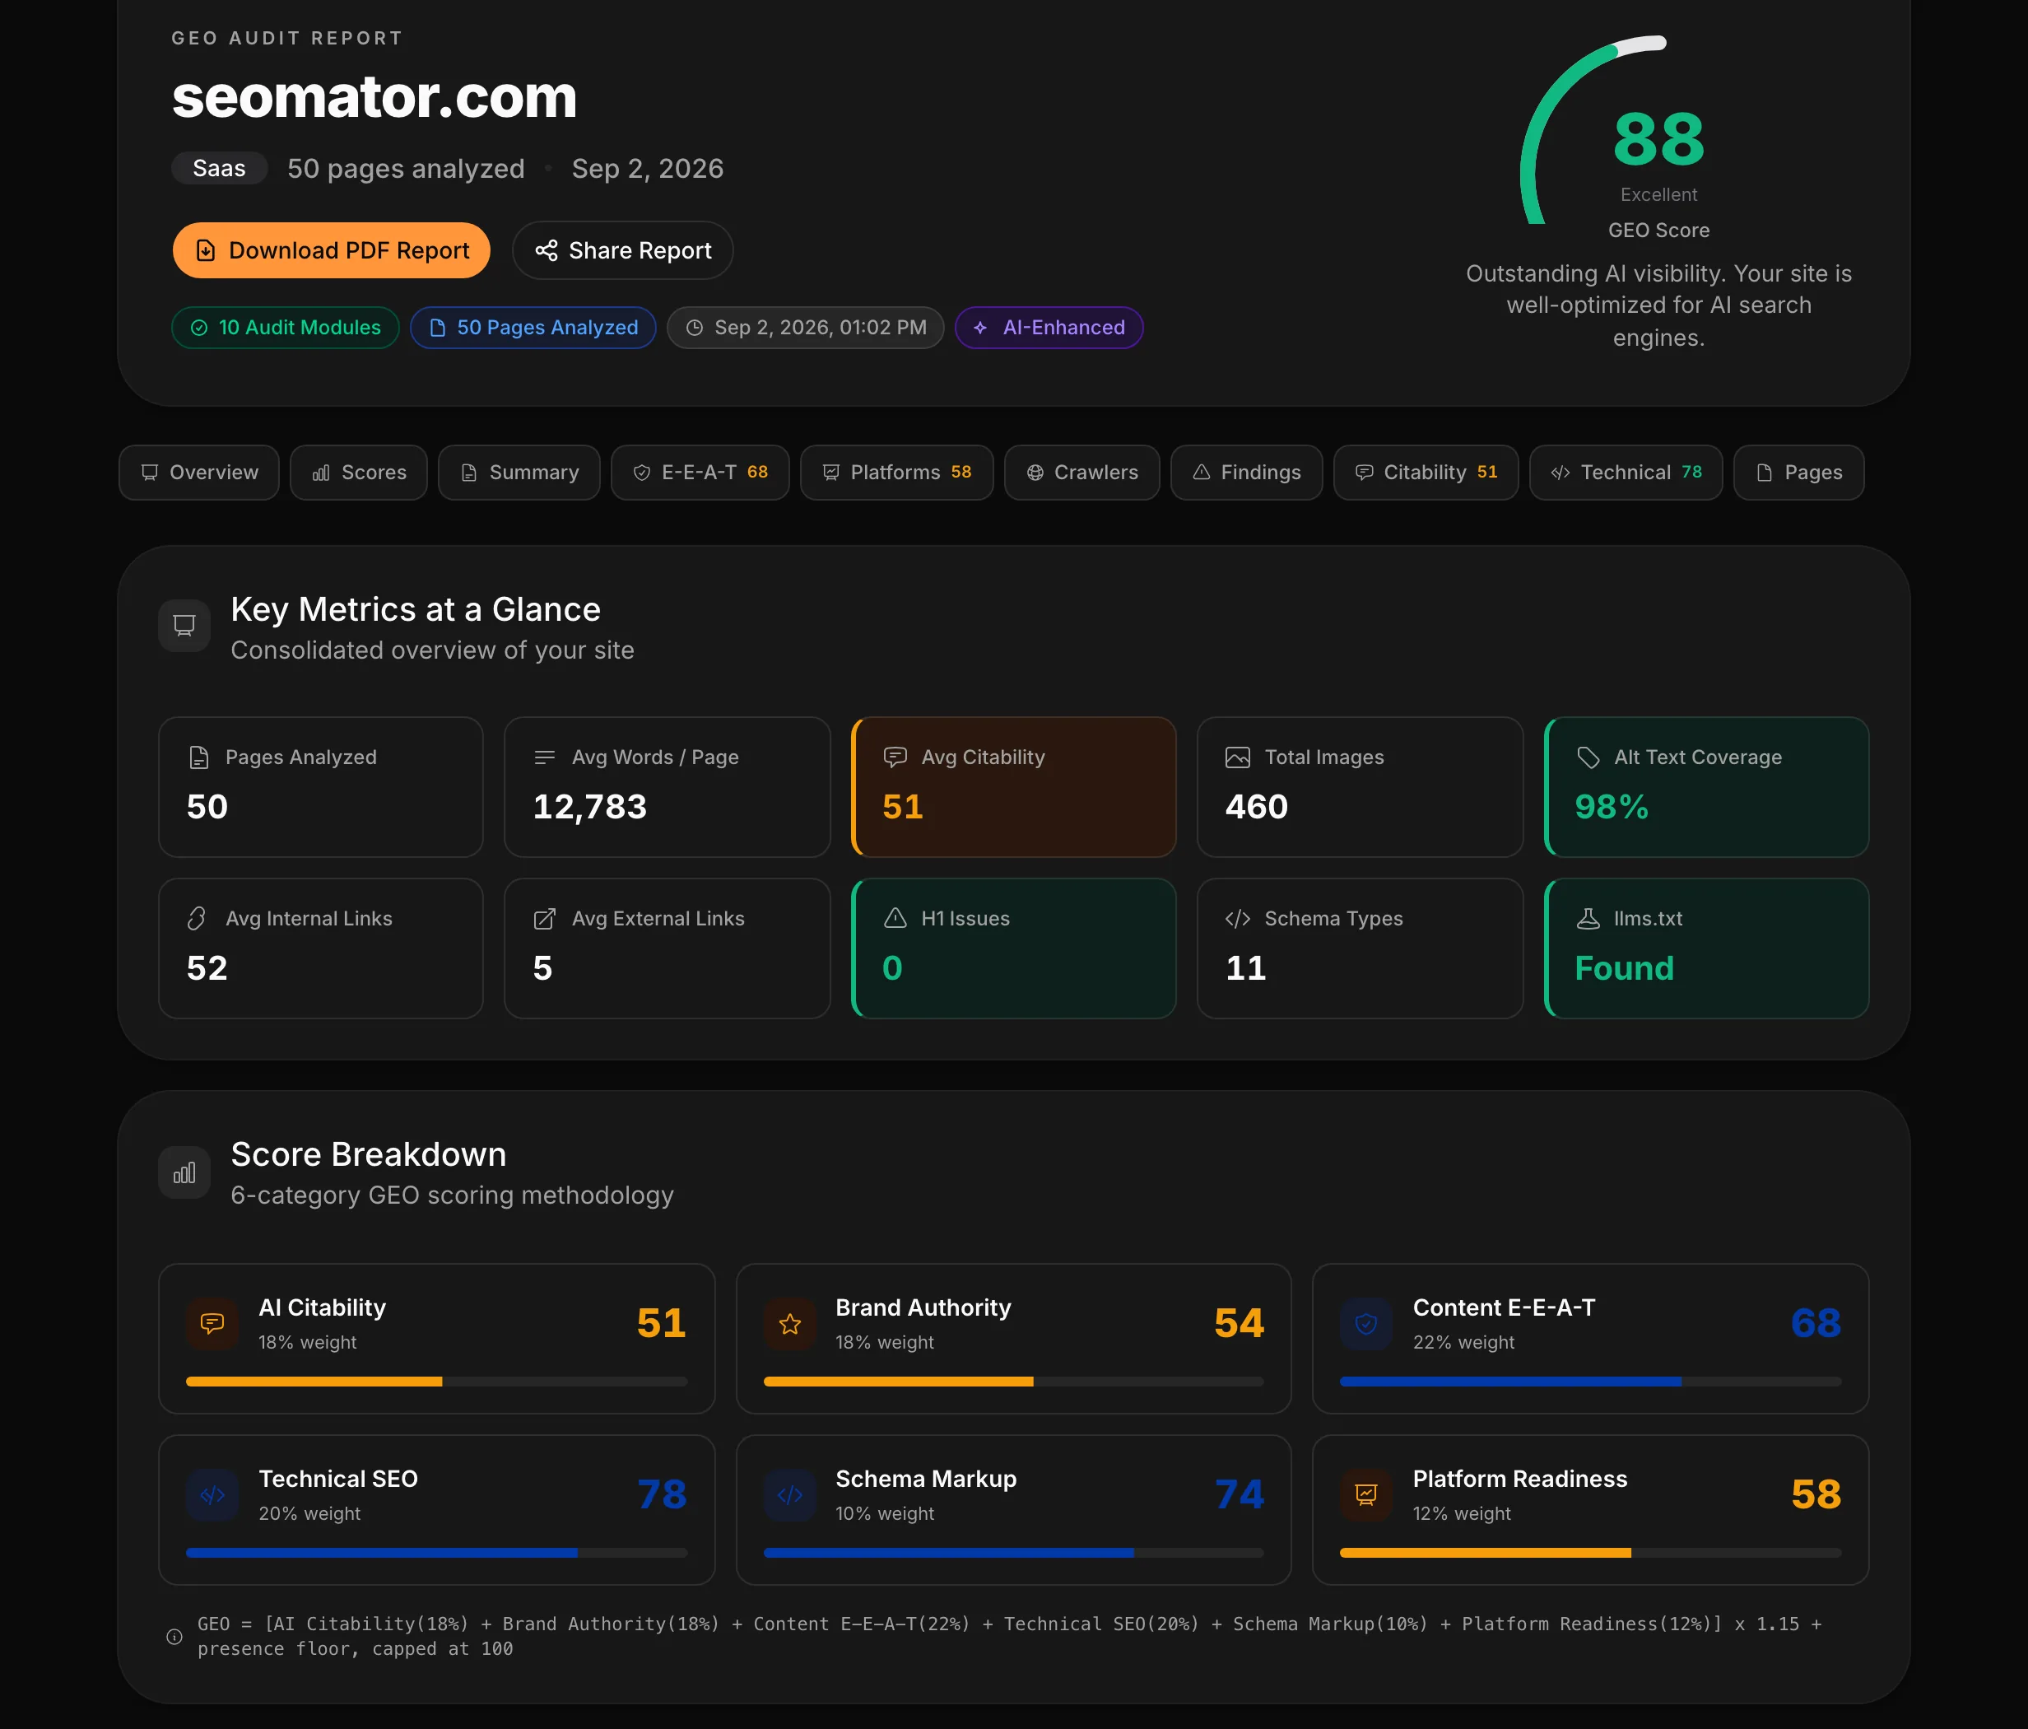Click the Brand Authority progress bar
Viewport: 2028px width, 1729px height.
click(1013, 1382)
